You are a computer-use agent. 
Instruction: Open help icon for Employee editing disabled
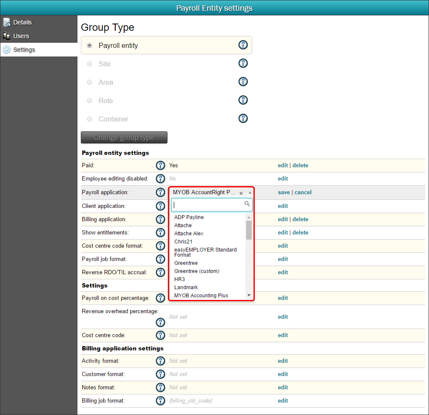point(160,178)
